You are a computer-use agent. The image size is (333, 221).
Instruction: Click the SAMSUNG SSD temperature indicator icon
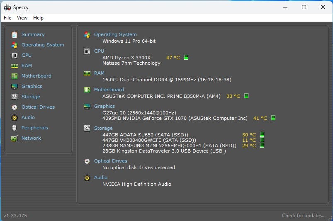point(262,145)
